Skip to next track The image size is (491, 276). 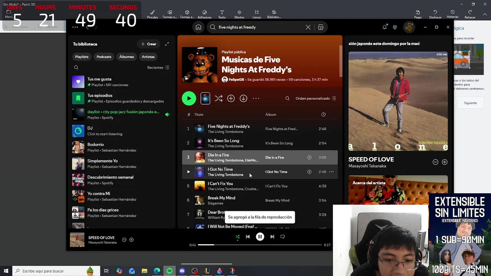[x=272, y=237]
